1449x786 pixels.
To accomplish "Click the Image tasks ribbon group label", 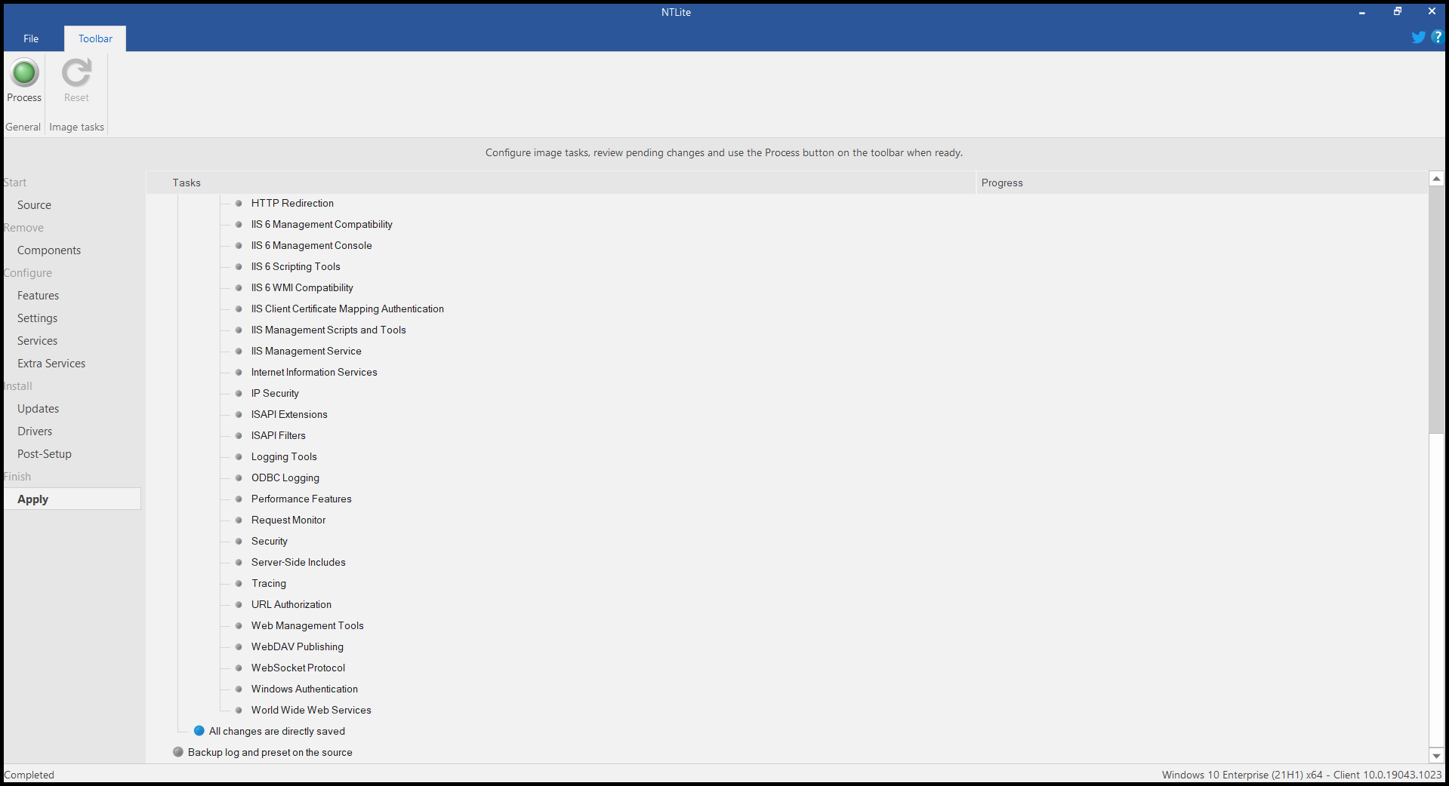I will (x=76, y=127).
